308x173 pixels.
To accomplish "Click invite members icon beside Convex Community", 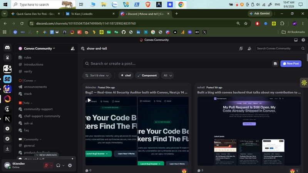I will pos(72,49).
